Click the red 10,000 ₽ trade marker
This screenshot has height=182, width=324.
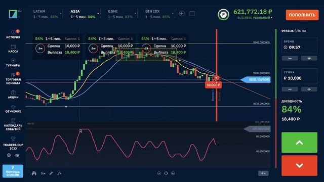pyautogui.click(x=213, y=85)
